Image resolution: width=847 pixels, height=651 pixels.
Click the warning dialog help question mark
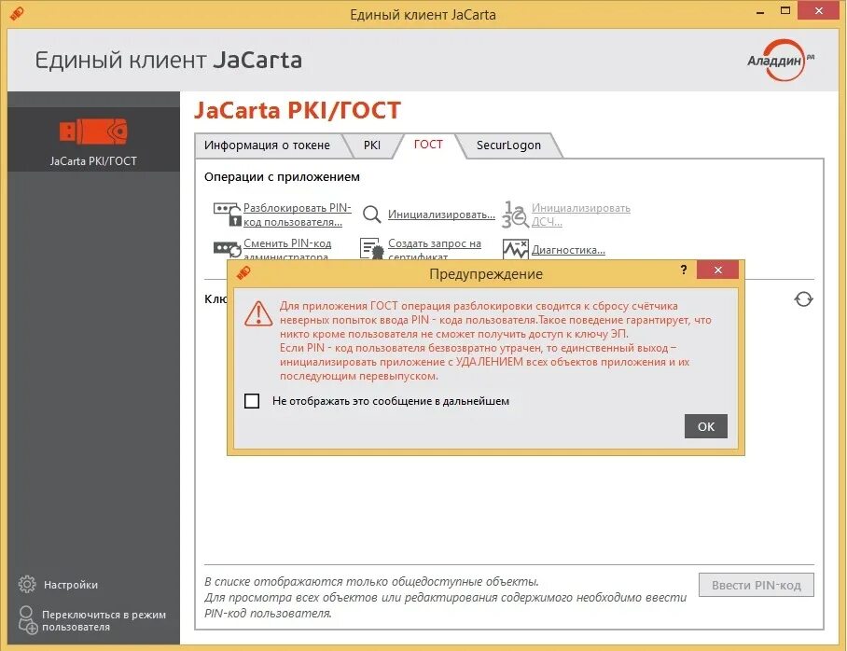[x=684, y=270]
